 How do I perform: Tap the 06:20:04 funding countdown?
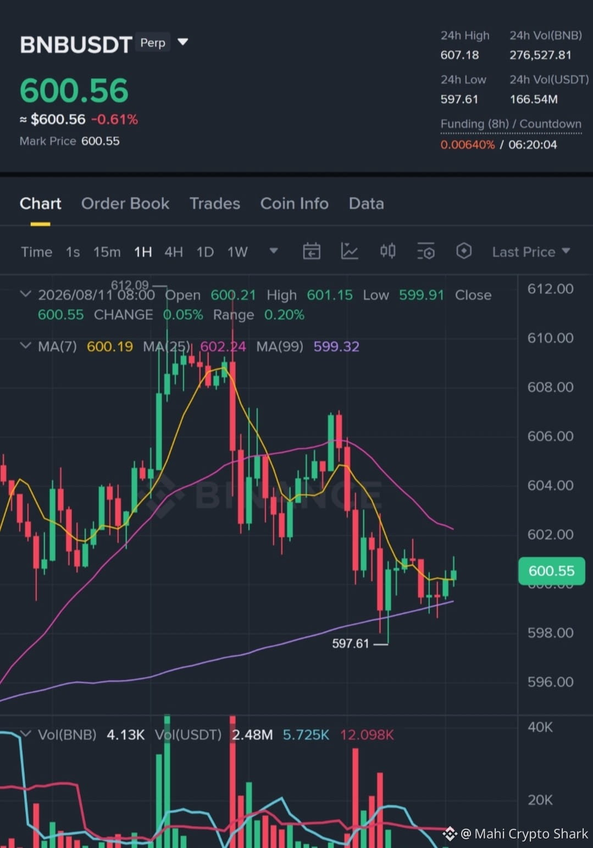533,145
